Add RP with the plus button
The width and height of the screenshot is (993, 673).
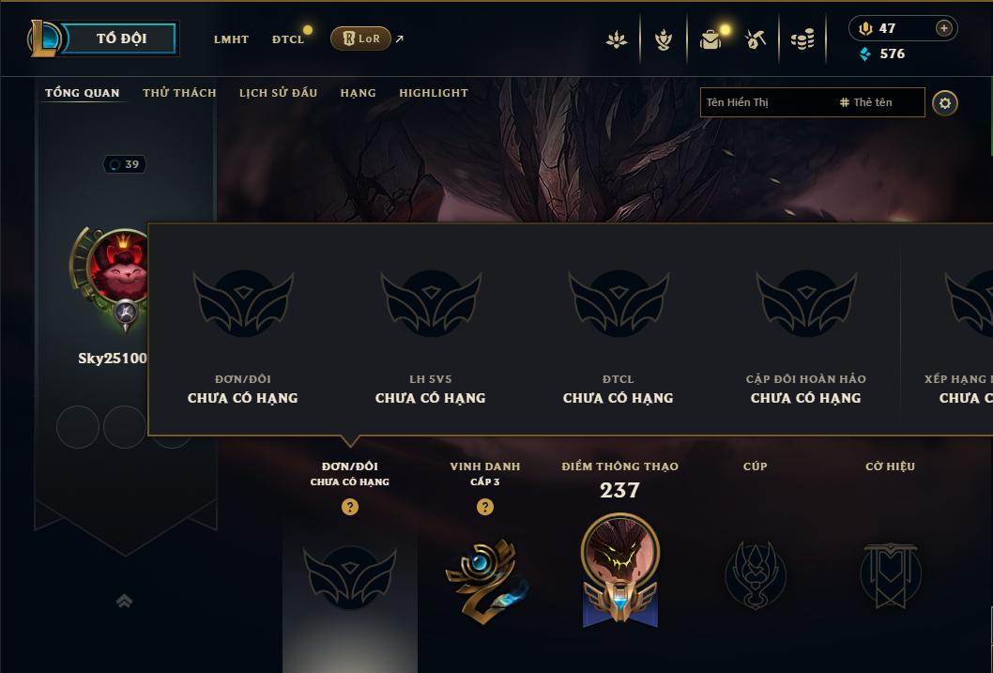click(943, 28)
